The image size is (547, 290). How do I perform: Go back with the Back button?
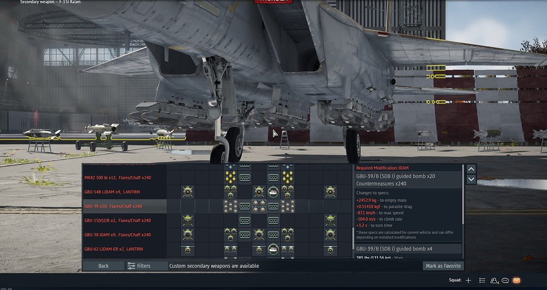tap(103, 266)
